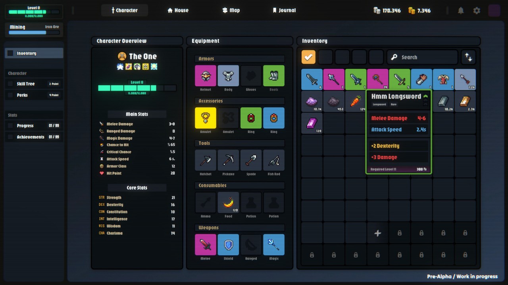Select the Hatchet tool slot
The height and width of the screenshot is (285, 508).
(x=206, y=160)
